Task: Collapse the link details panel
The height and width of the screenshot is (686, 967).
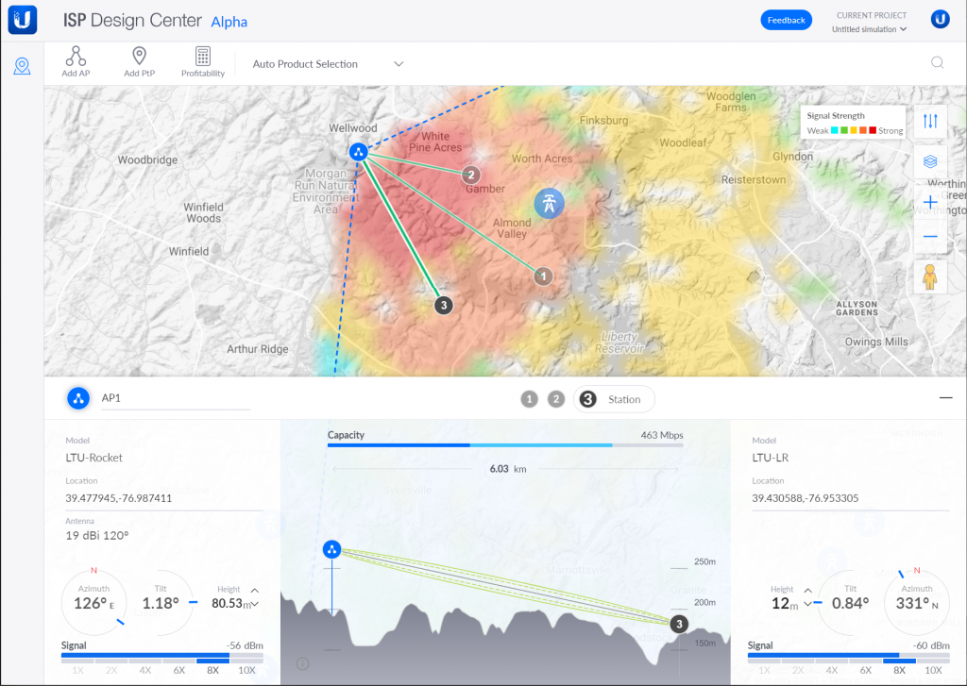Action: [x=945, y=398]
